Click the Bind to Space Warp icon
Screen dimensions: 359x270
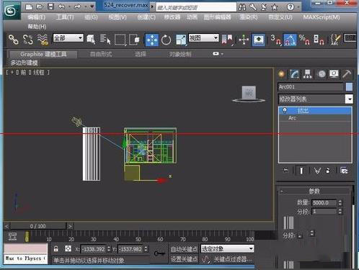(x=43, y=40)
